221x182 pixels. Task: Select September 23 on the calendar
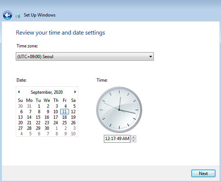[47, 123]
